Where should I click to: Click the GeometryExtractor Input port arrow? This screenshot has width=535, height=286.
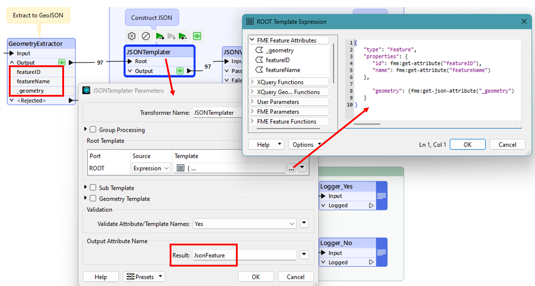11,53
